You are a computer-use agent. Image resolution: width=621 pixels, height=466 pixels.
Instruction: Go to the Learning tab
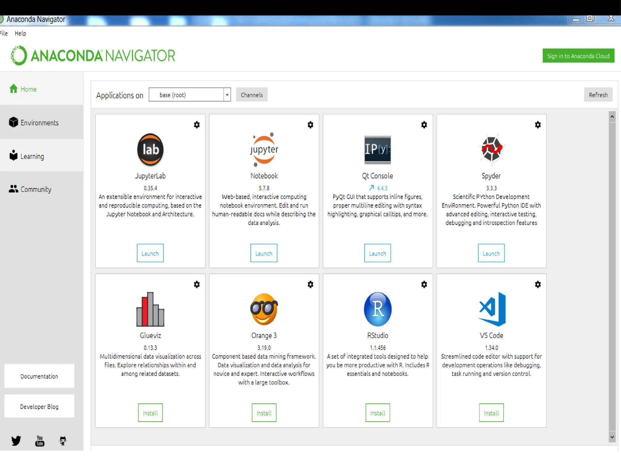tap(32, 156)
